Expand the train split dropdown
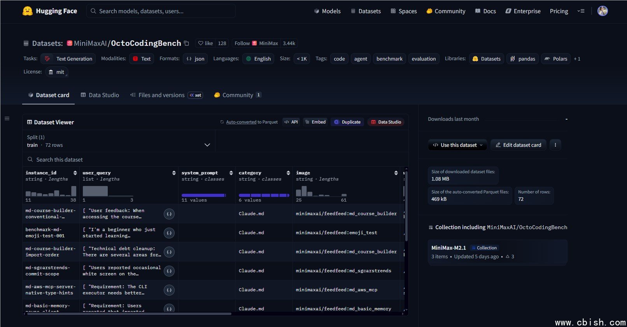The image size is (627, 327). coord(207,145)
